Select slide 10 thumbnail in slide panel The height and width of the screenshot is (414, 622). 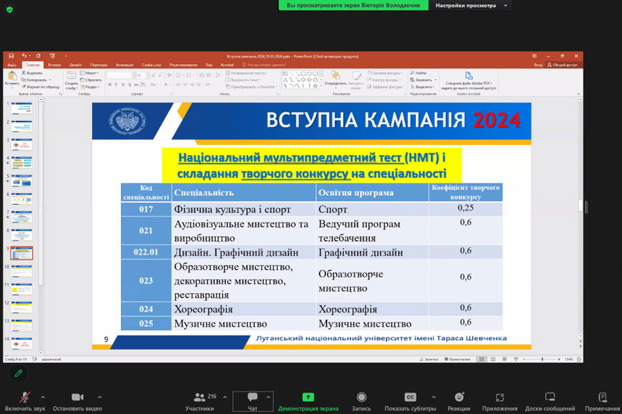pyautogui.click(x=22, y=271)
